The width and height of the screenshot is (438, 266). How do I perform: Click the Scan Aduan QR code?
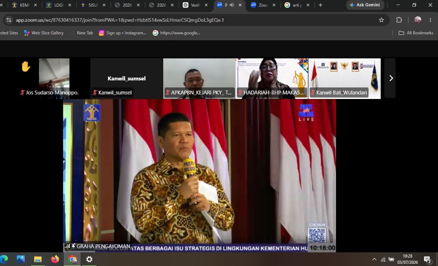(x=317, y=236)
